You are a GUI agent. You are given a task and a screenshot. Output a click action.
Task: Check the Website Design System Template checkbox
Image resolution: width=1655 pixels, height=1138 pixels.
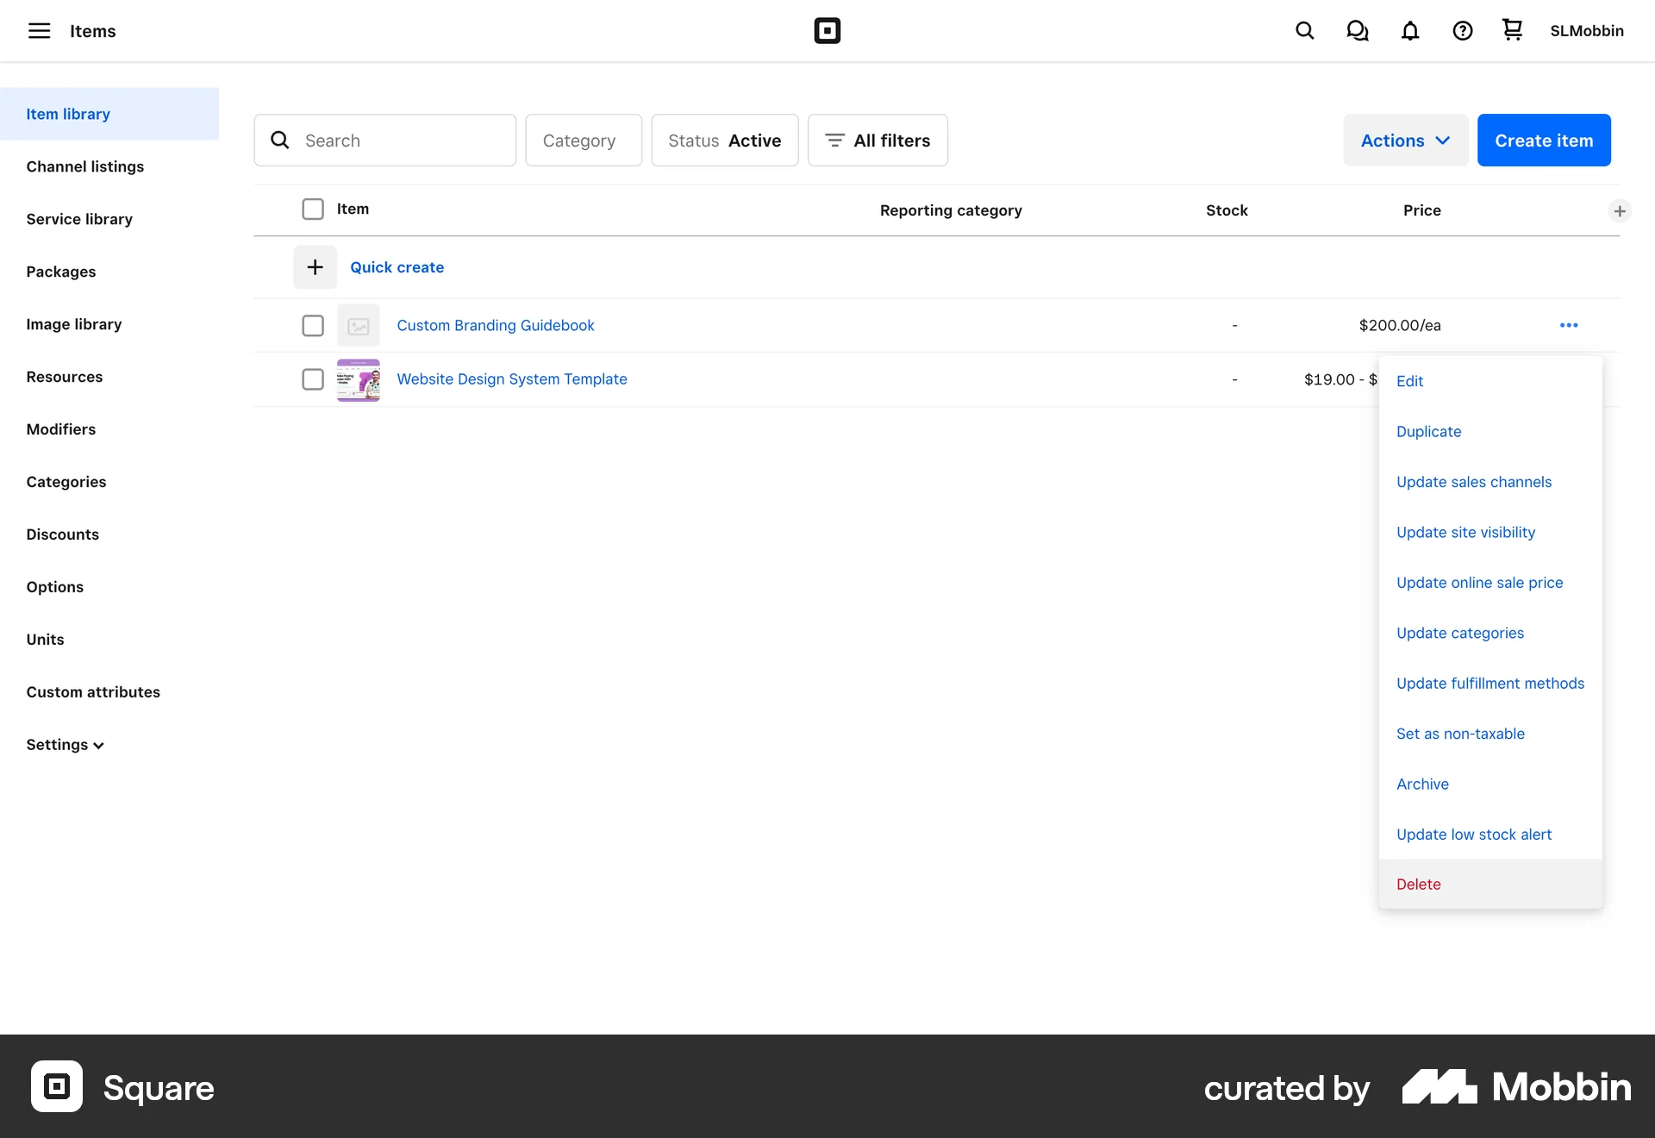(x=313, y=379)
